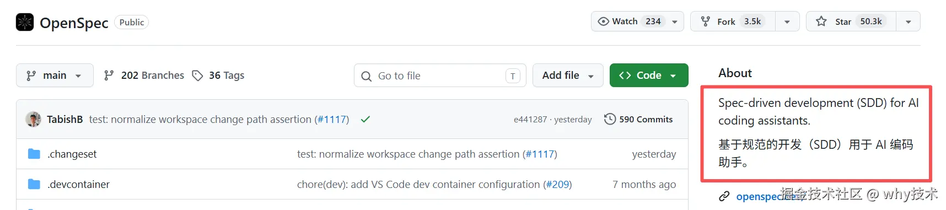
Task: Open pull request #209 link
Action: [557, 185]
